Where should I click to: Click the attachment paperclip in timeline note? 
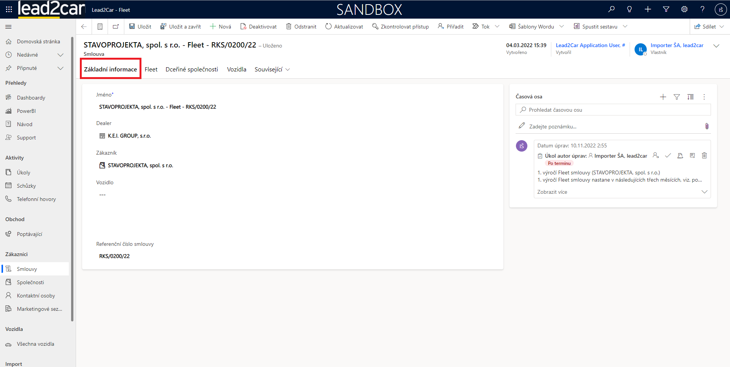pos(707,126)
